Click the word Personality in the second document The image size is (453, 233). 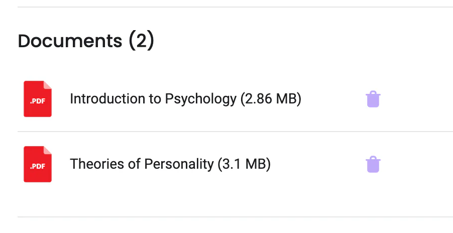[x=178, y=164]
